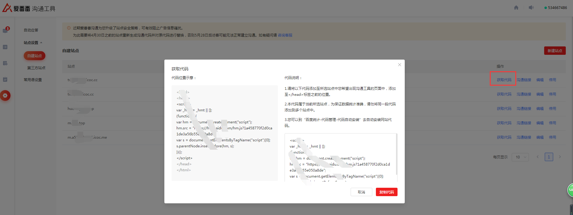Click the 取消 button in the dialog
The height and width of the screenshot is (215, 573).
tap(361, 192)
